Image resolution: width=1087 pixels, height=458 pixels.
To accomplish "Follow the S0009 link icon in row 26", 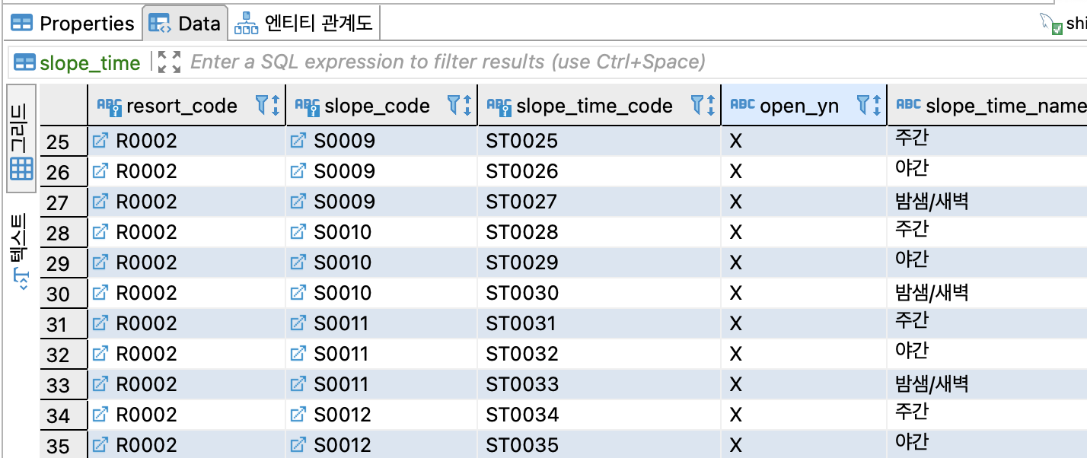I will 298,171.
